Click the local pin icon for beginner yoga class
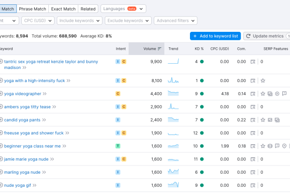 coord(284,146)
